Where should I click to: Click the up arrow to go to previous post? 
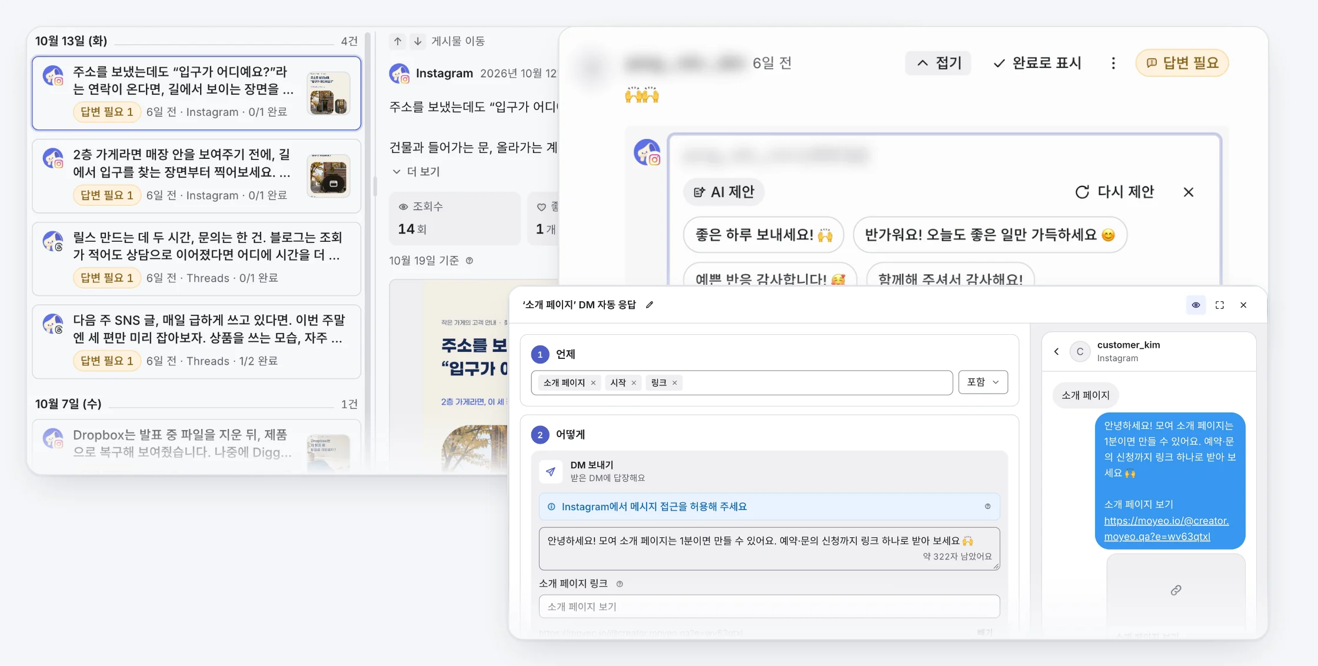(398, 41)
